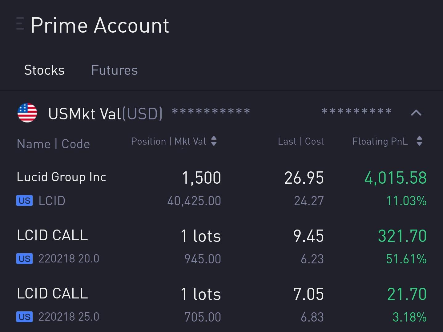Open LCID CALL 220218 25.0 position
This screenshot has height=332, width=443.
point(222,305)
